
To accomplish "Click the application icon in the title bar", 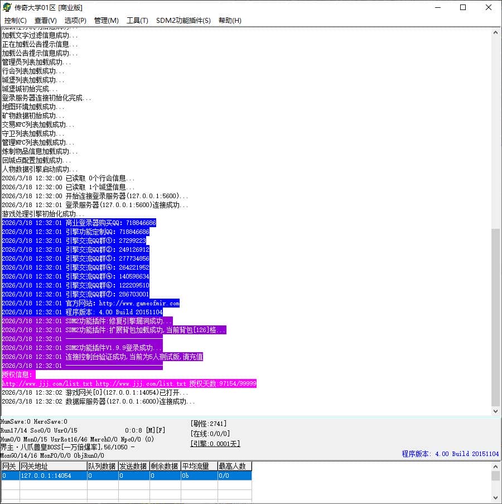I will [7, 7].
